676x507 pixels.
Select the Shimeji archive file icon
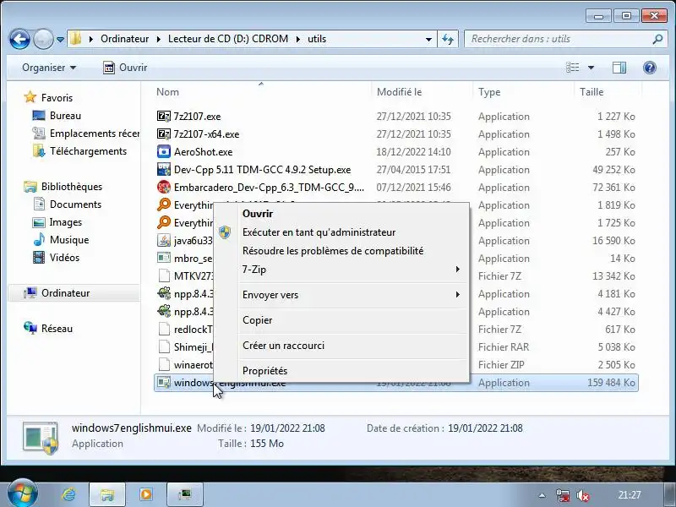(x=164, y=347)
